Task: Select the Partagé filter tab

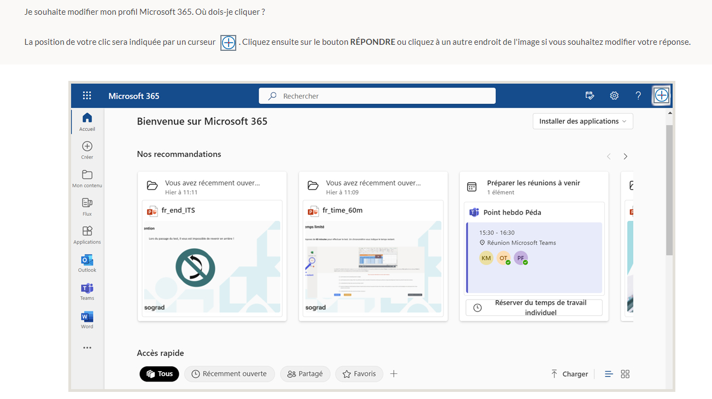Action: tap(305, 374)
